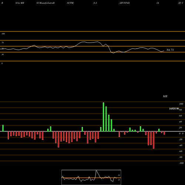Click the MR axis label -20
This screenshot has height=185, width=185.
[181, 139]
